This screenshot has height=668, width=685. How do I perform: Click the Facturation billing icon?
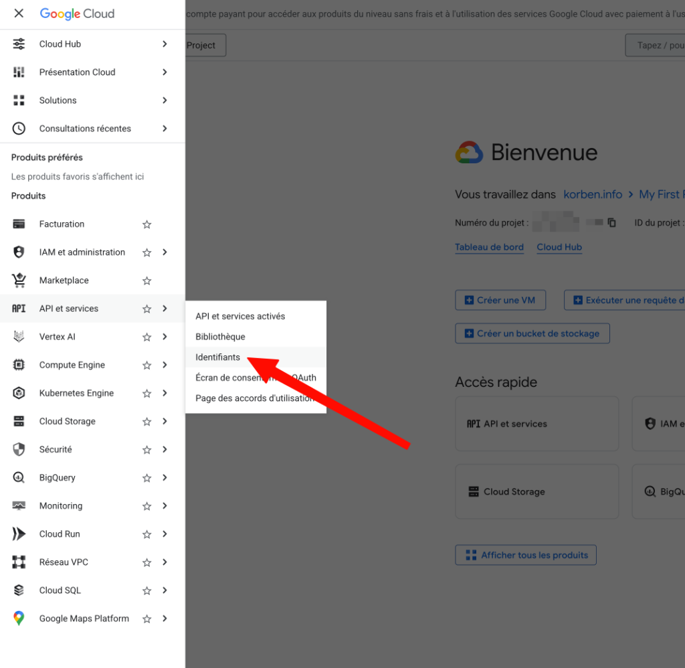[19, 224]
